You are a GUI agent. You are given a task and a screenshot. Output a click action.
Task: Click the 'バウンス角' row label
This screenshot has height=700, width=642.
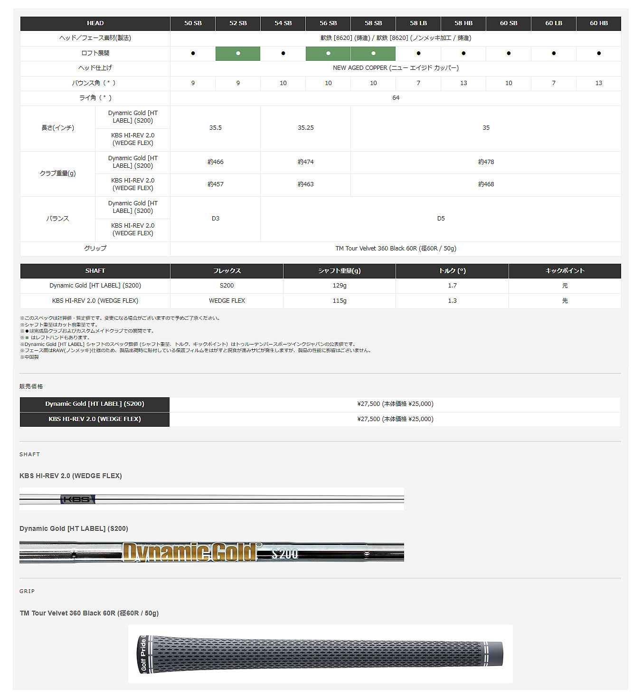94,83
